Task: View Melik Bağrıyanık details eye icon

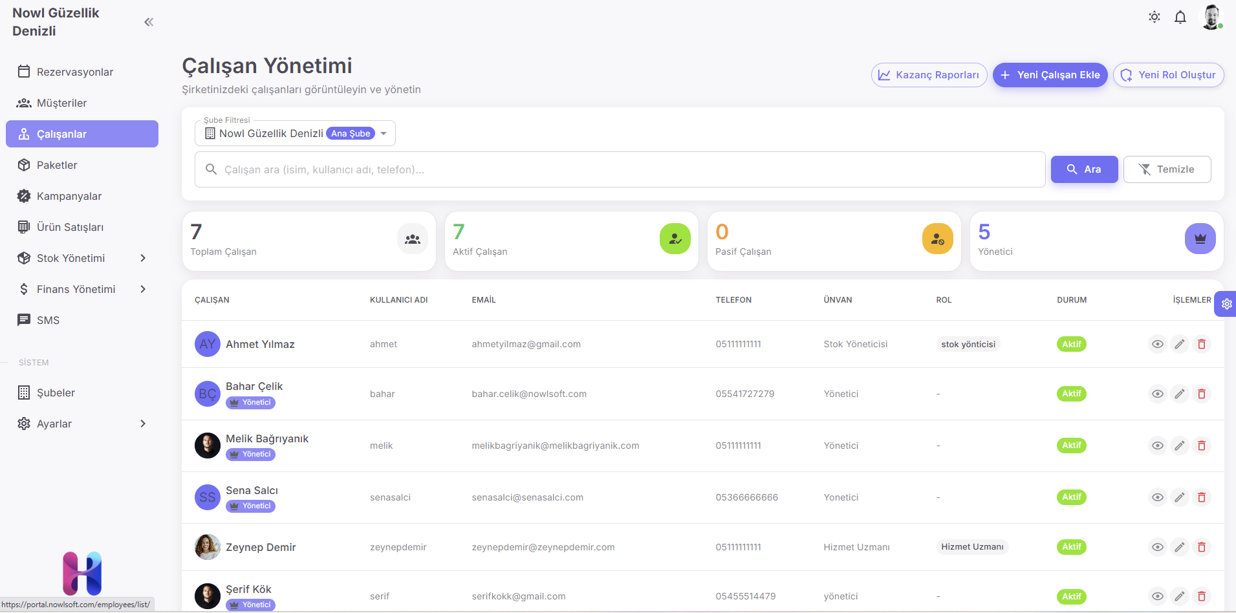Action: point(1157,446)
